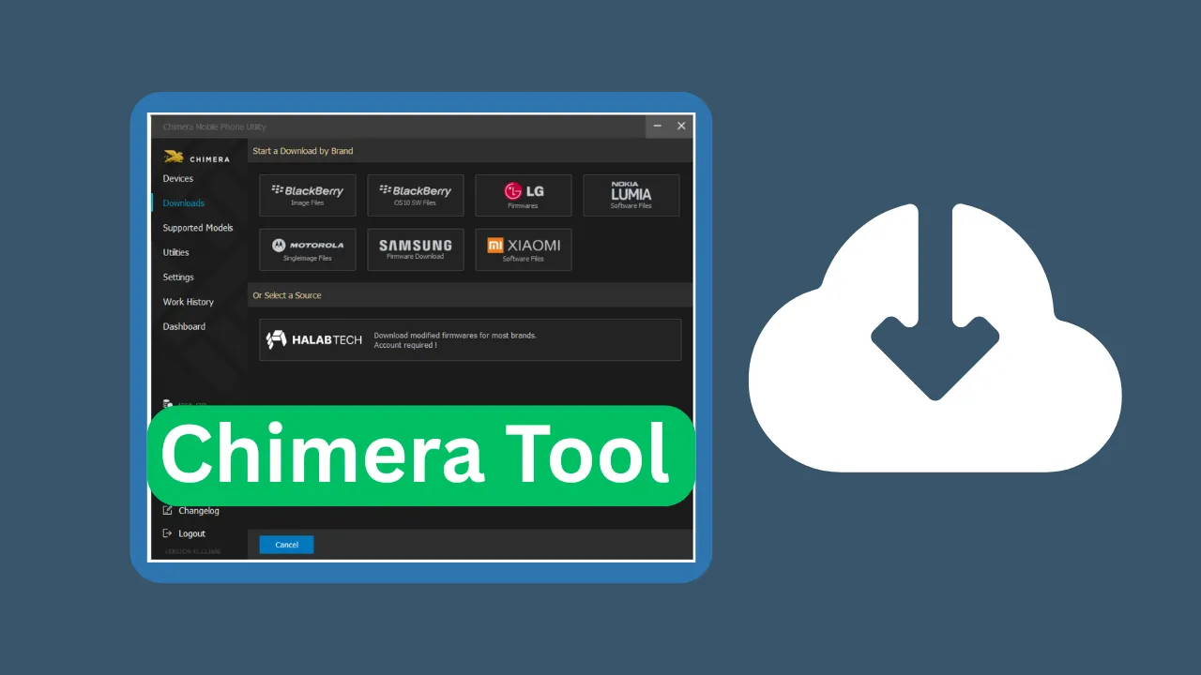Click the Changelog edit icon

[x=168, y=511]
